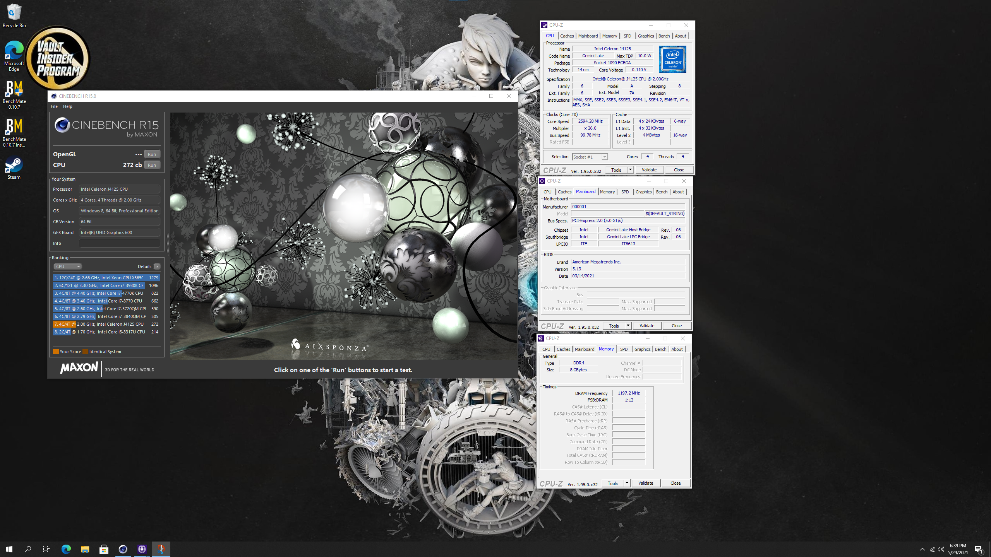Open Graphics tab in middle CPU-Z window

[644, 192]
